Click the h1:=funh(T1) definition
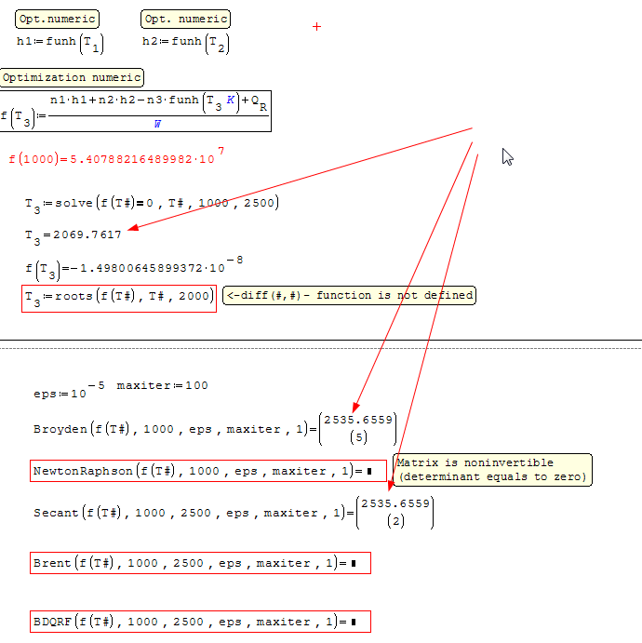The width and height of the screenshot is (642, 643). 60,43
